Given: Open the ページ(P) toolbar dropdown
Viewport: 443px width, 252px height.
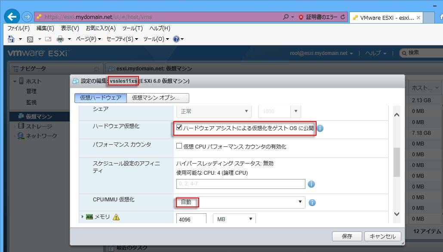Looking at the screenshot, I should [x=88, y=39].
